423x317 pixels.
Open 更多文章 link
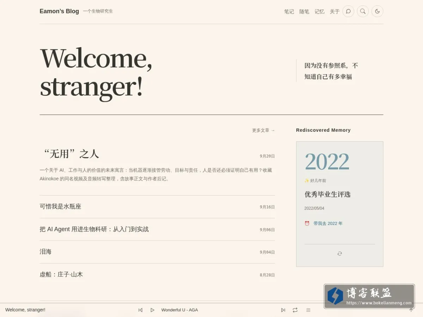pyautogui.click(x=263, y=130)
